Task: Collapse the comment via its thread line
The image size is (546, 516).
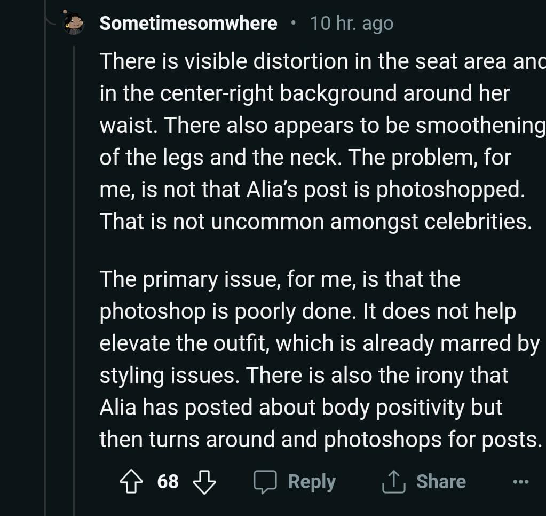Action: pyautogui.click(x=74, y=267)
